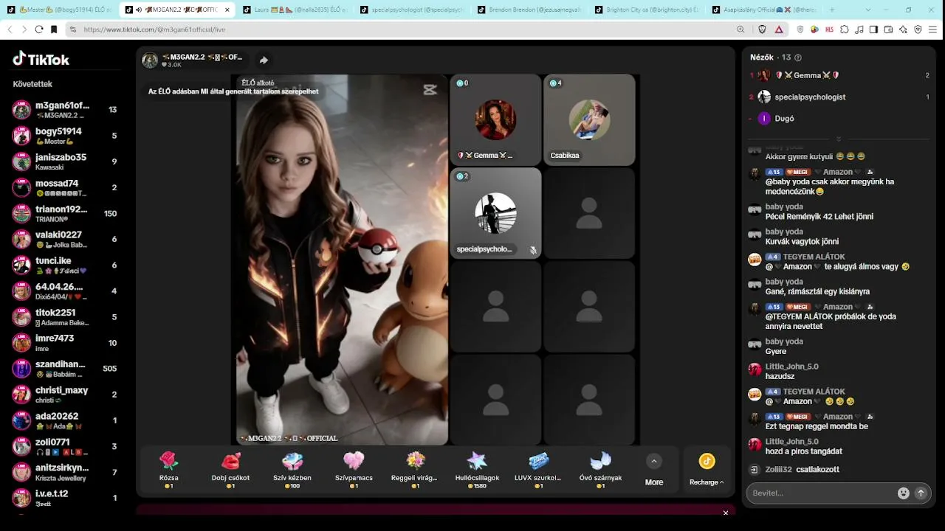Share the live stream via arrow icon

point(264,60)
